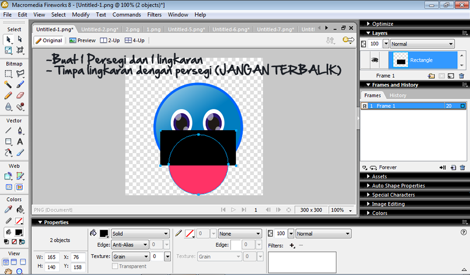
Task: Select the Eraser tool
Action: coord(20,96)
